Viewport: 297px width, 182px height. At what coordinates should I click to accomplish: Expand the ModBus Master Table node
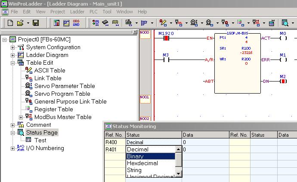point(21,117)
